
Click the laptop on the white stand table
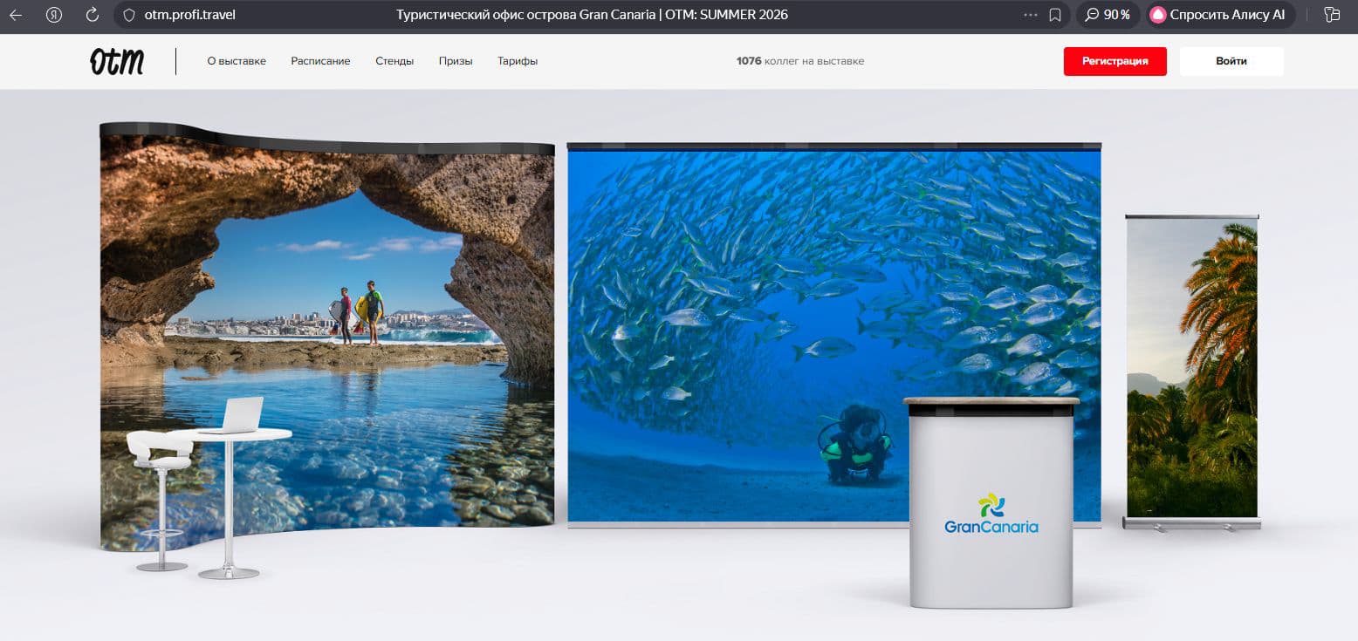click(x=236, y=416)
